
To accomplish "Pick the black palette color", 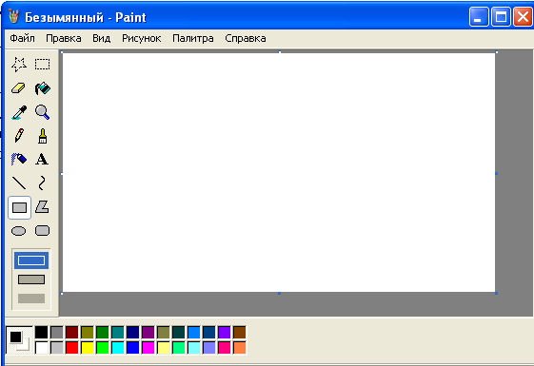I will pyautogui.click(x=42, y=333).
